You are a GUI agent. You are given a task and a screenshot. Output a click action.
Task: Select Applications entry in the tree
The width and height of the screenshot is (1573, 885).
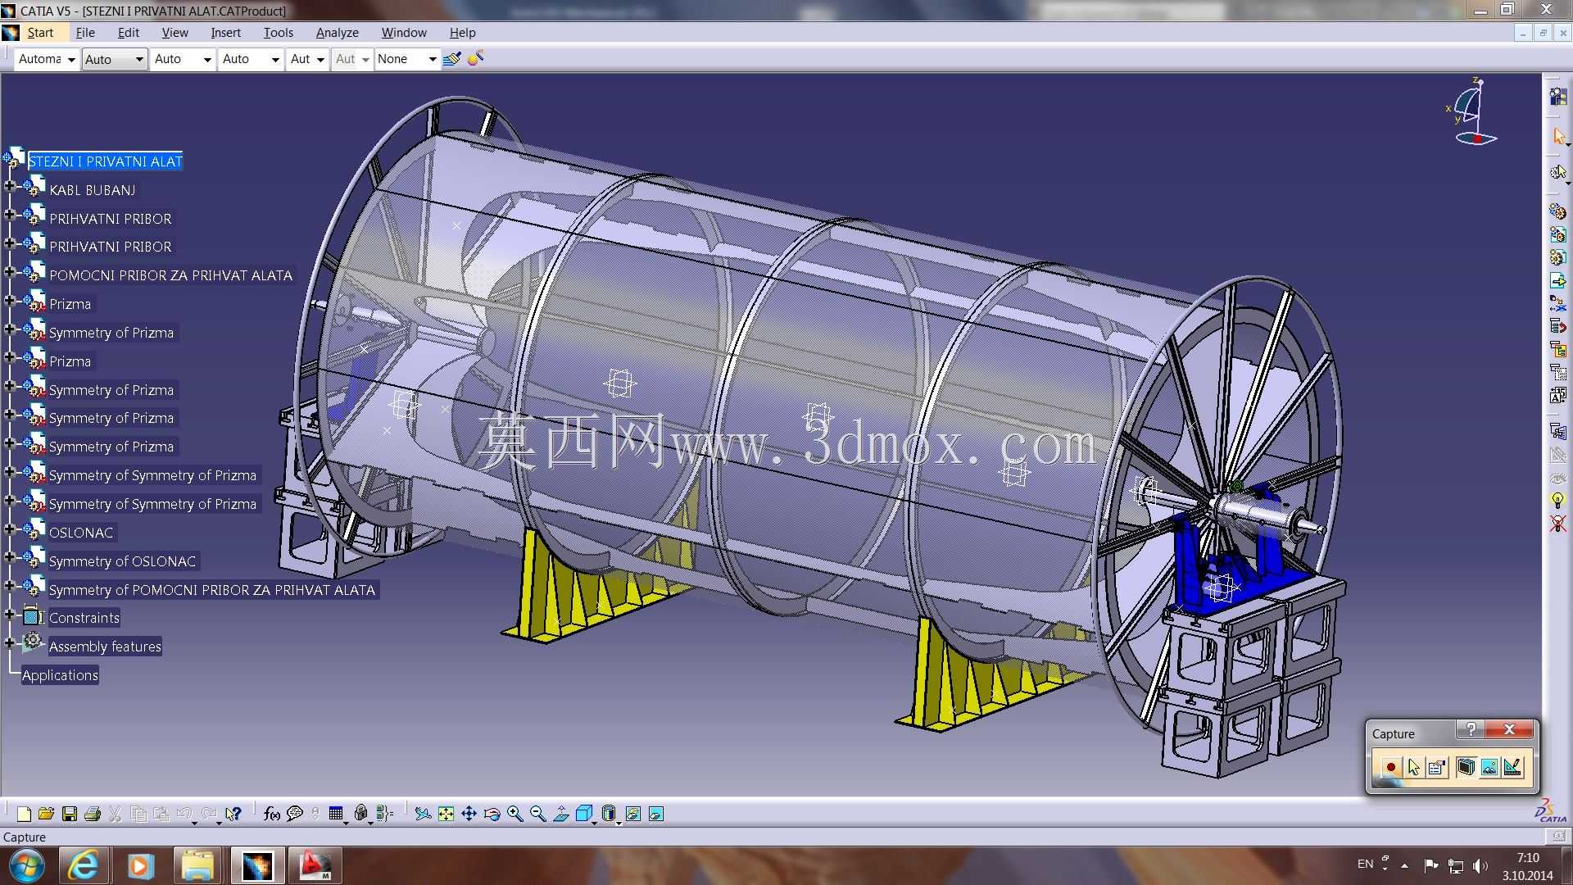[60, 675]
